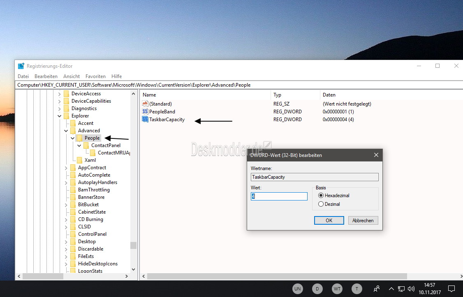Collapse the Explorer tree node
The height and width of the screenshot is (297, 463).
[59, 116]
